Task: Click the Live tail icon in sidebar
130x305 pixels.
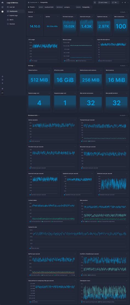Action: click(x=8, y=7)
